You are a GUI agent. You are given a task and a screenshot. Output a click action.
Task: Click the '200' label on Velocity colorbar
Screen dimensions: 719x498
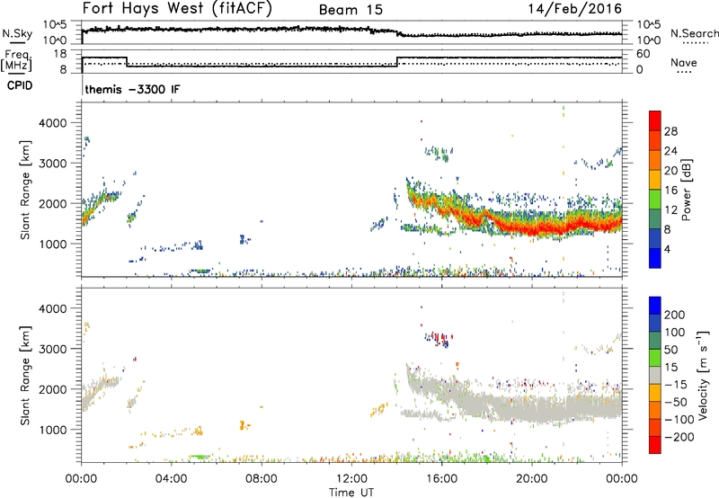click(x=674, y=315)
